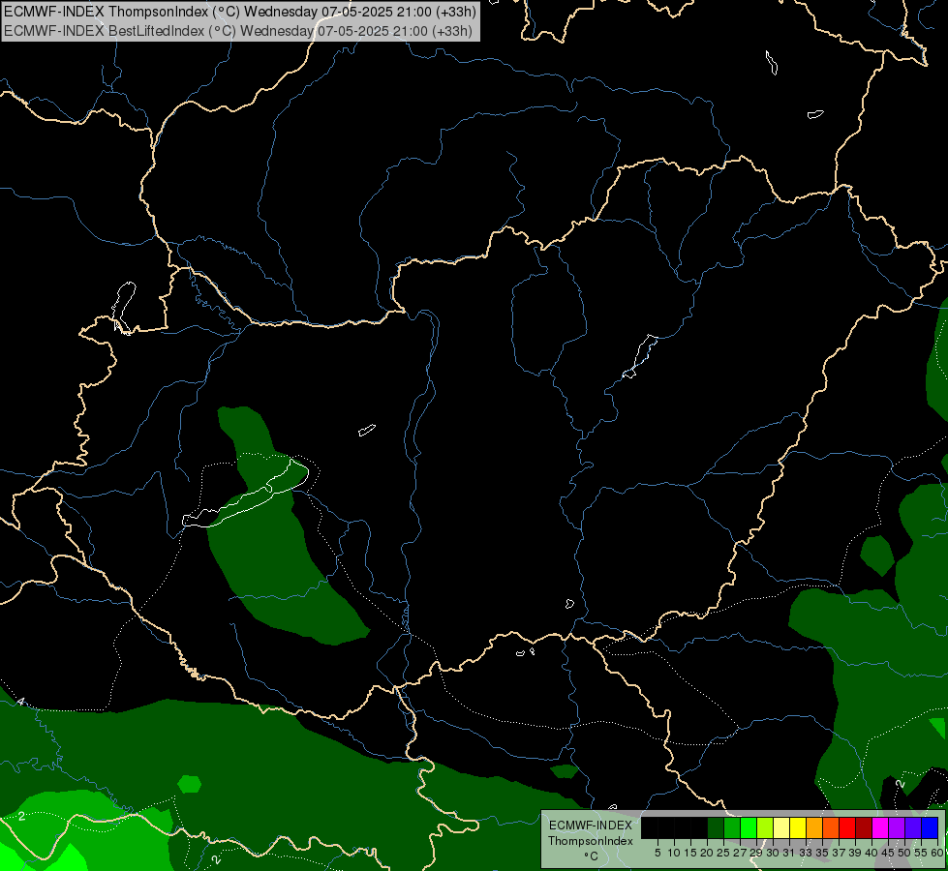
Task: Click the BestLiftedIndex title line
Action: 238,31
